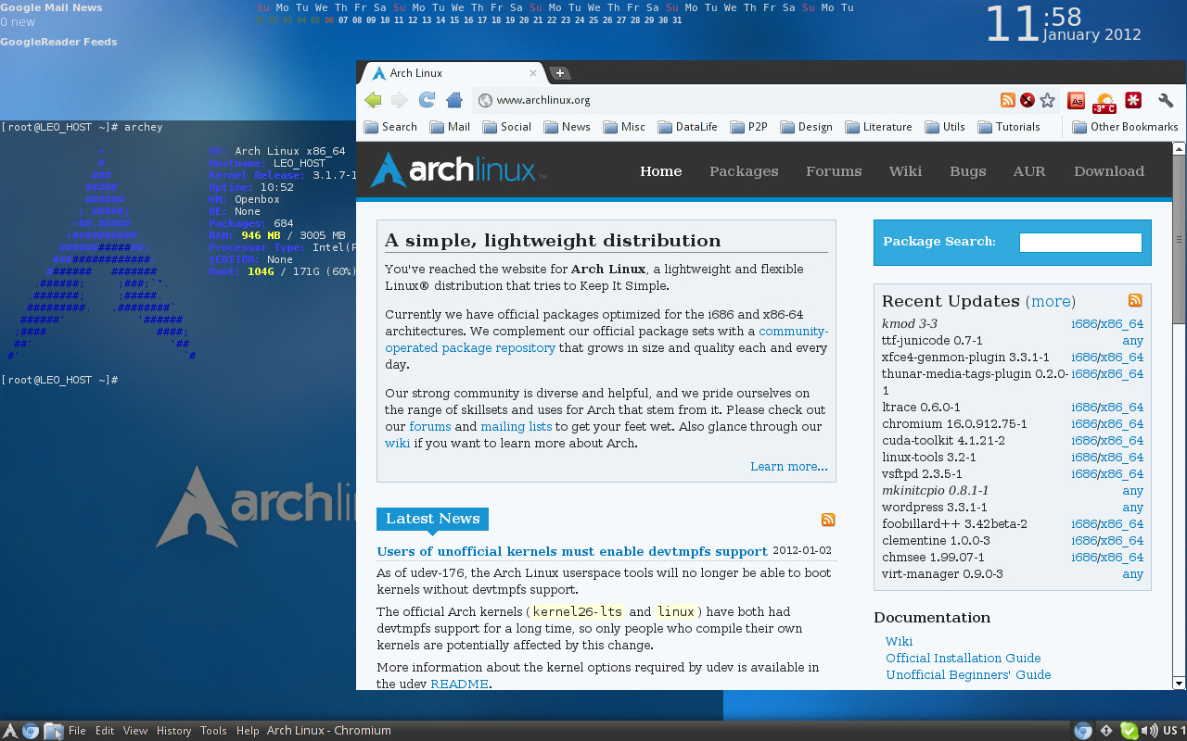The height and width of the screenshot is (741, 1187).
Task: Click the green checkmark tray icon
Action: click(x=1129, y=731)
